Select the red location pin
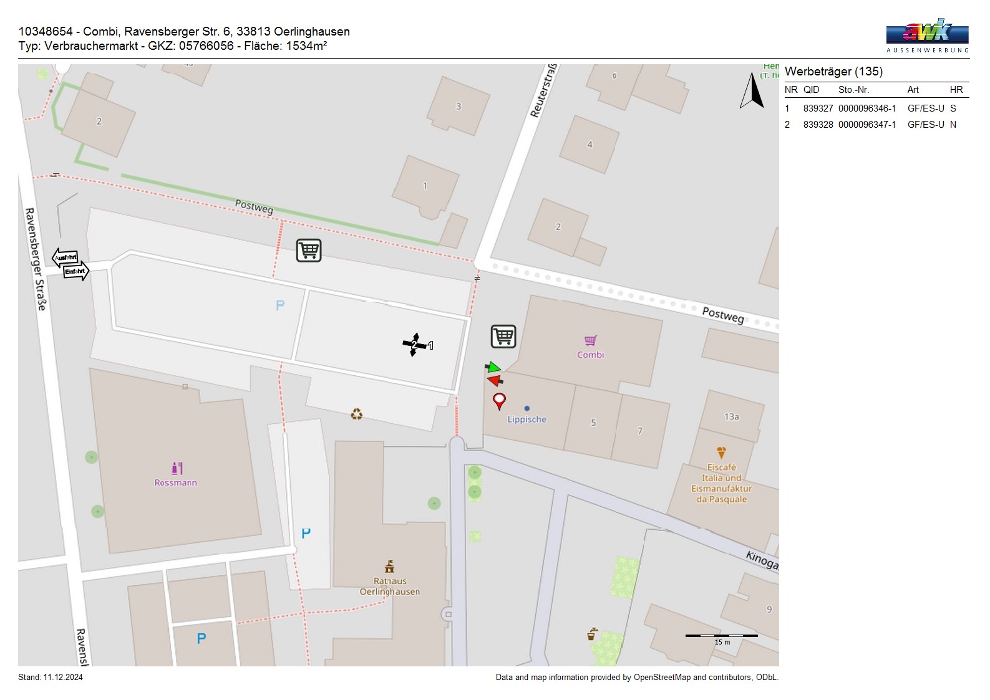 [499, 401]
